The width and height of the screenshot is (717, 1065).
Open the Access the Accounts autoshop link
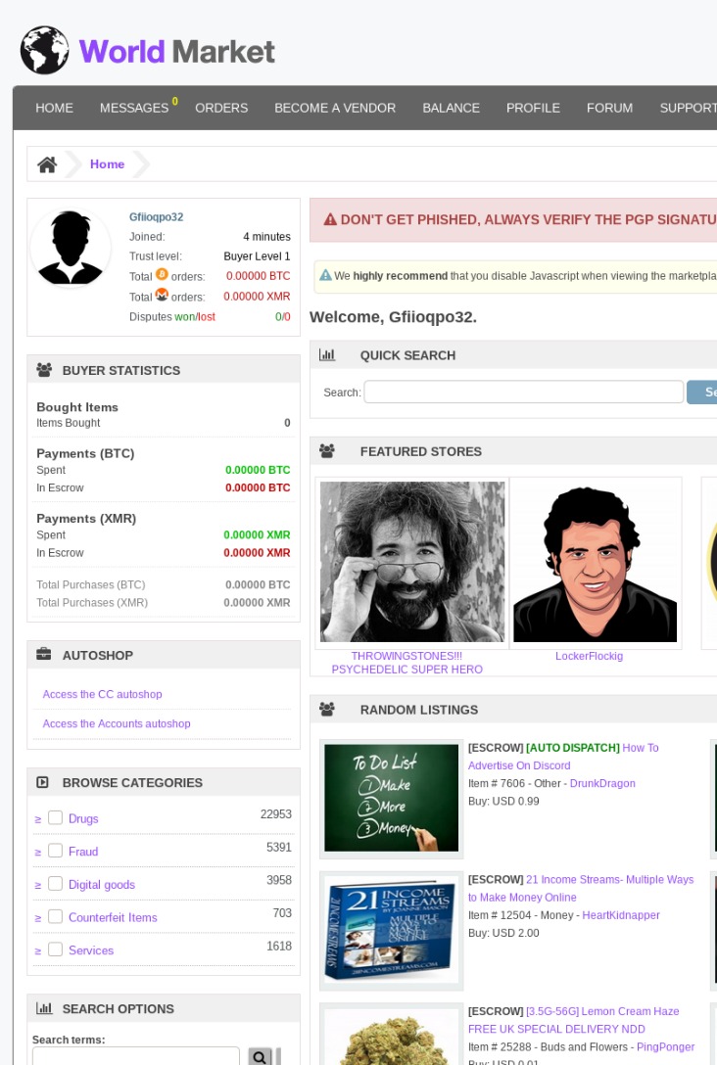(x=117, y=723)
